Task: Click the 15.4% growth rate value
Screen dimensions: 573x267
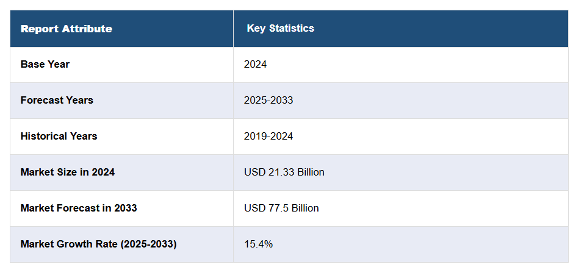Action: pos(258,244)
